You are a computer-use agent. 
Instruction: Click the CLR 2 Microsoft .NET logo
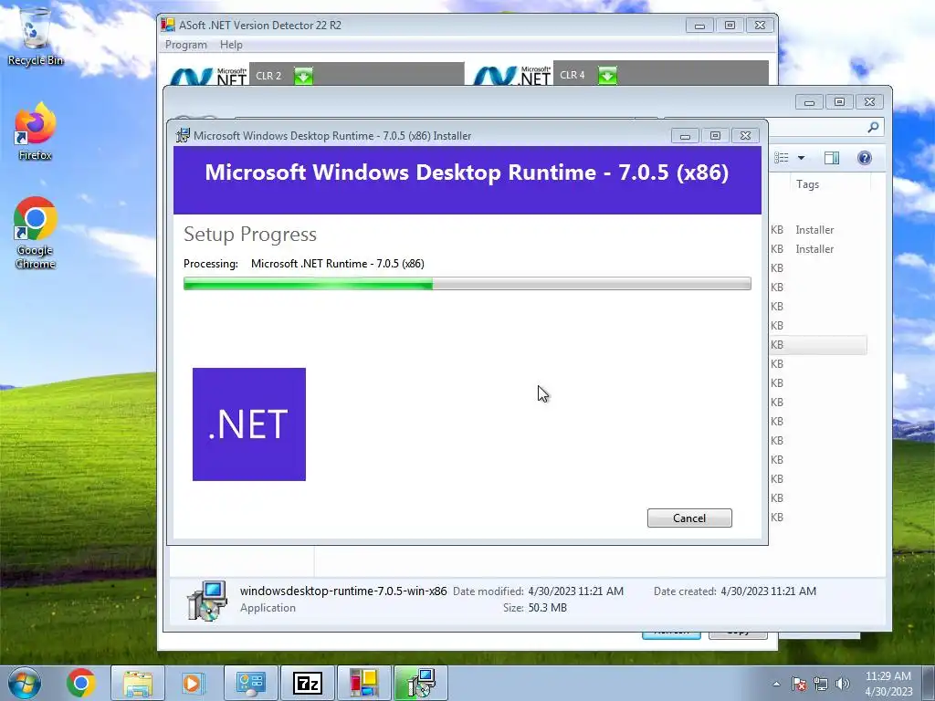[209, 76]
